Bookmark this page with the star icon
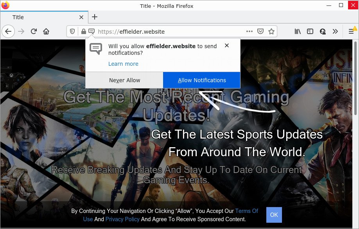 coord(271,31)
